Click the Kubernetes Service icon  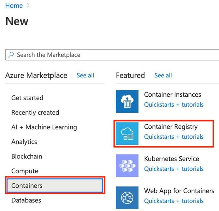coord(127,165)
